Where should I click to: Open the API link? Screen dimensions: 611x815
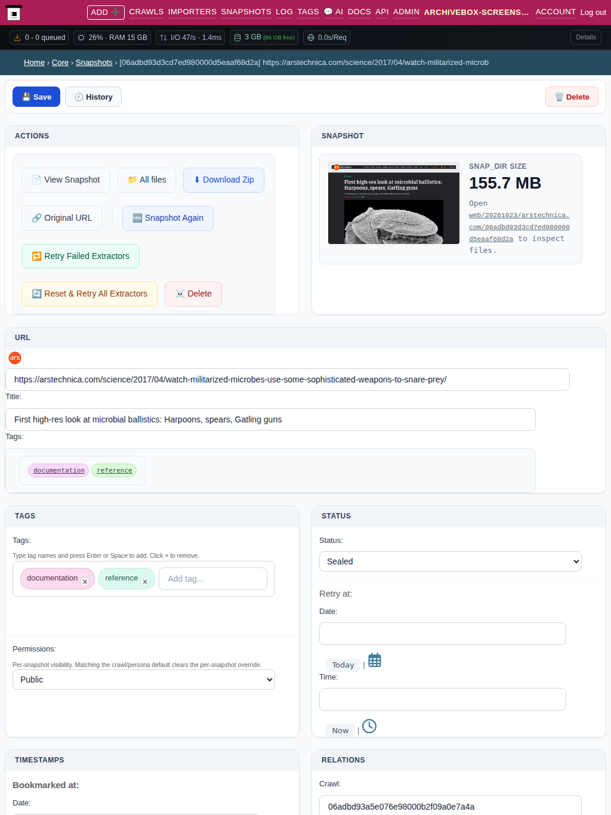click(382, 12)
